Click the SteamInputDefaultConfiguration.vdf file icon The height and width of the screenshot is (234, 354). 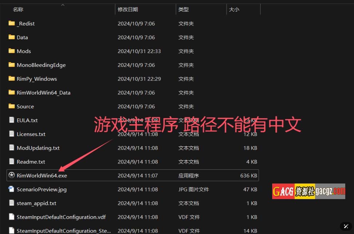click(x=11, y=217)
